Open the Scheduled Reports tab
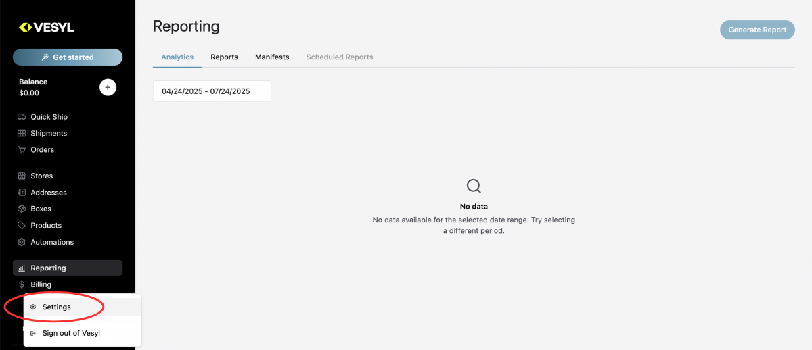The width and height of the screenshot is (812, 350). [x=340, y=57]
